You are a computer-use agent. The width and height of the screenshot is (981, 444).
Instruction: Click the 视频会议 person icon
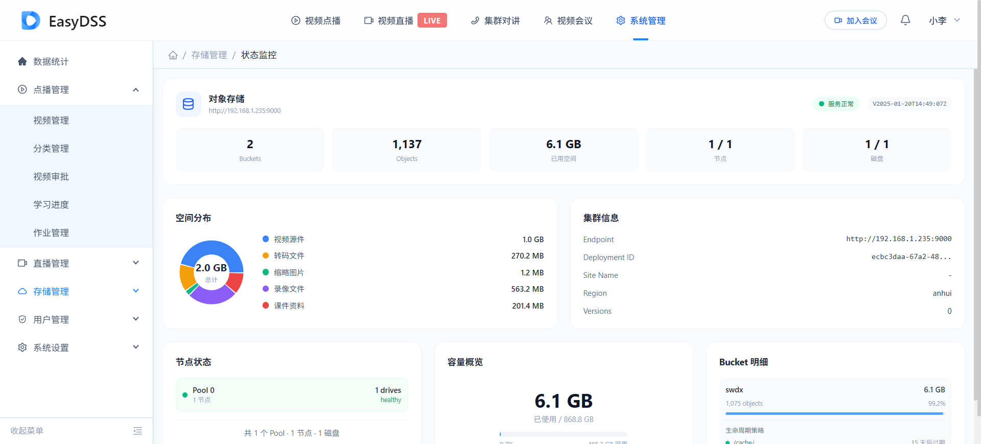[x=548, y=20]
